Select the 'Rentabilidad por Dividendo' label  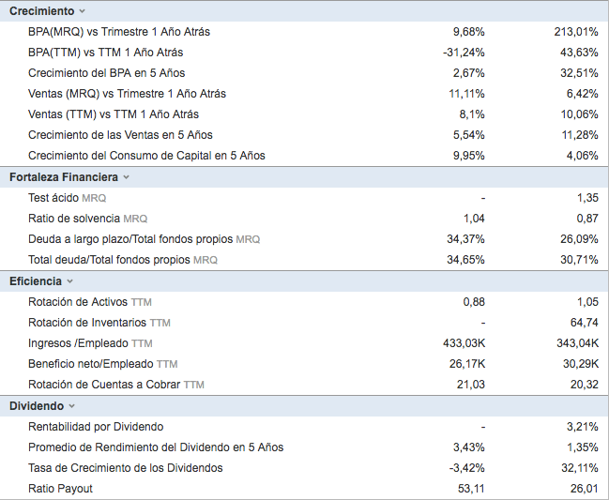pyautogui.click(x=96, y=427)
